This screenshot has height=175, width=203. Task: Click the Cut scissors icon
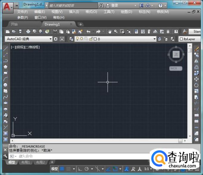click(55, 31)
